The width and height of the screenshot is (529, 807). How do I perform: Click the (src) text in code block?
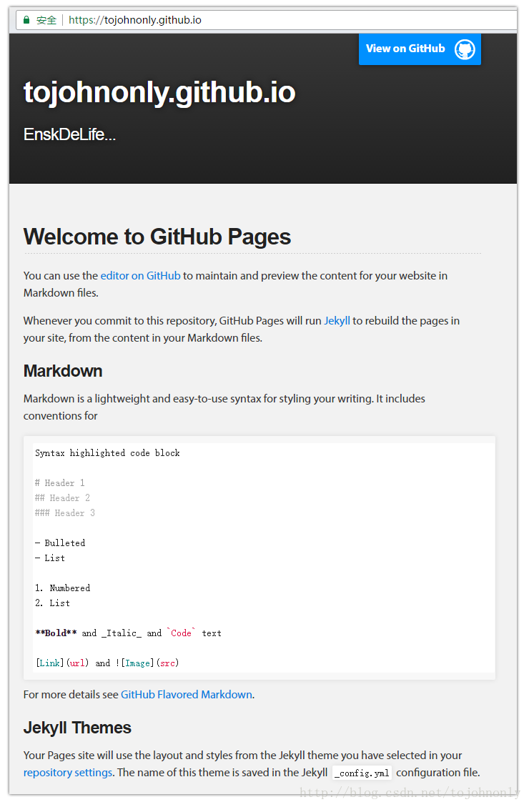[x=168, y=663]
